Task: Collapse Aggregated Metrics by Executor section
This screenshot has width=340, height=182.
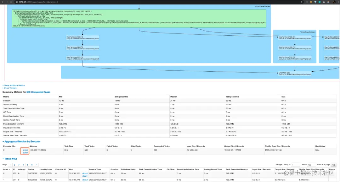Action: (22, 141)
